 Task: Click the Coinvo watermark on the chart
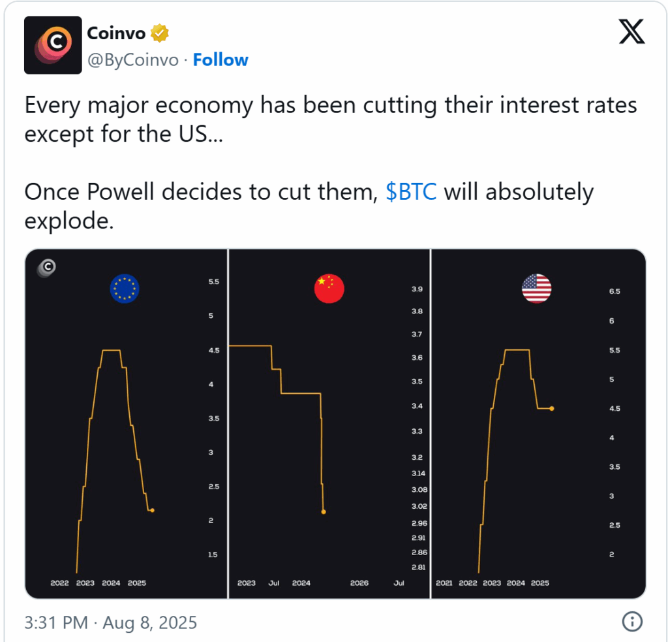tap(46, 268)
